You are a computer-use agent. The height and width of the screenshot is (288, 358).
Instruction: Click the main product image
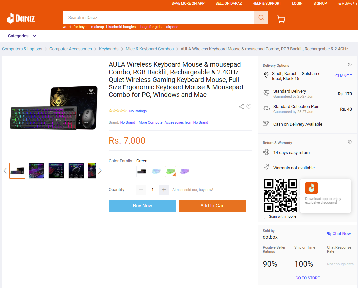(x=54, y=108)
